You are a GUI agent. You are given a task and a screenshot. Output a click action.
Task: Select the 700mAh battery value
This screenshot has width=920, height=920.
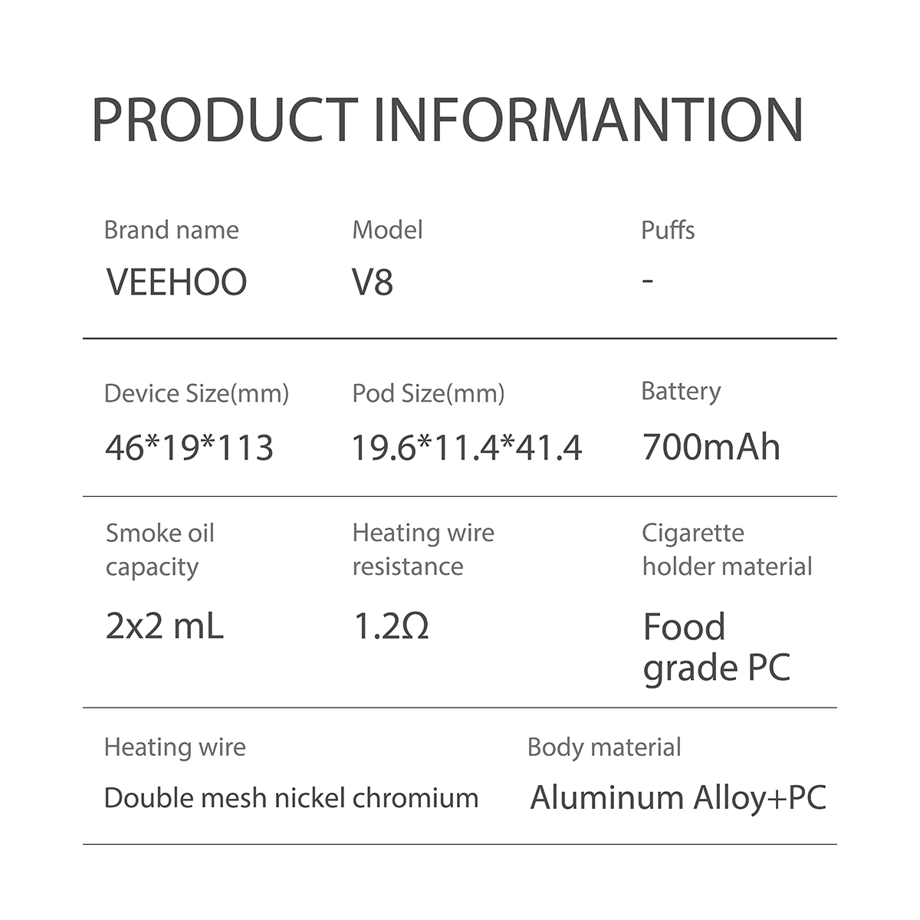click(x=711, y=447)
